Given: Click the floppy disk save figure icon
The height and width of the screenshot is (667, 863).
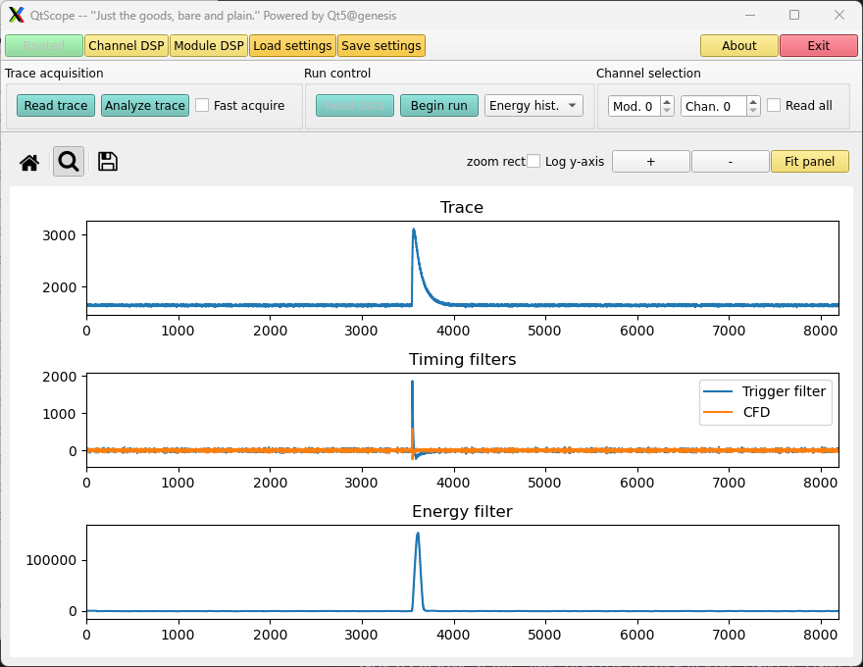Looking at the screenshot, I should (107, 161).
